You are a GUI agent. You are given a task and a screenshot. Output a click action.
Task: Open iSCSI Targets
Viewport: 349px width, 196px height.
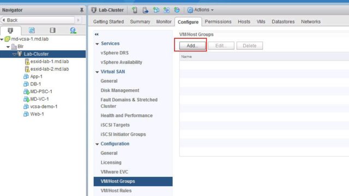tap(115, 125)
